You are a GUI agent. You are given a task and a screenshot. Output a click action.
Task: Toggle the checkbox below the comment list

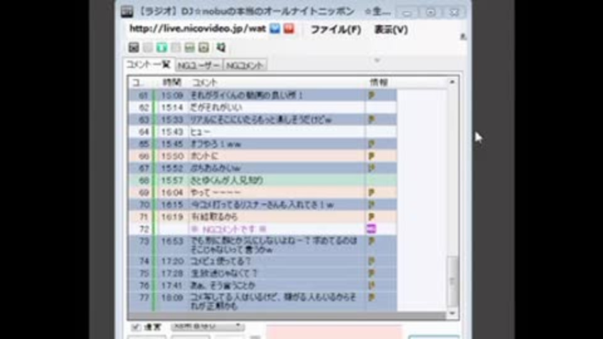tap(136, 327)
